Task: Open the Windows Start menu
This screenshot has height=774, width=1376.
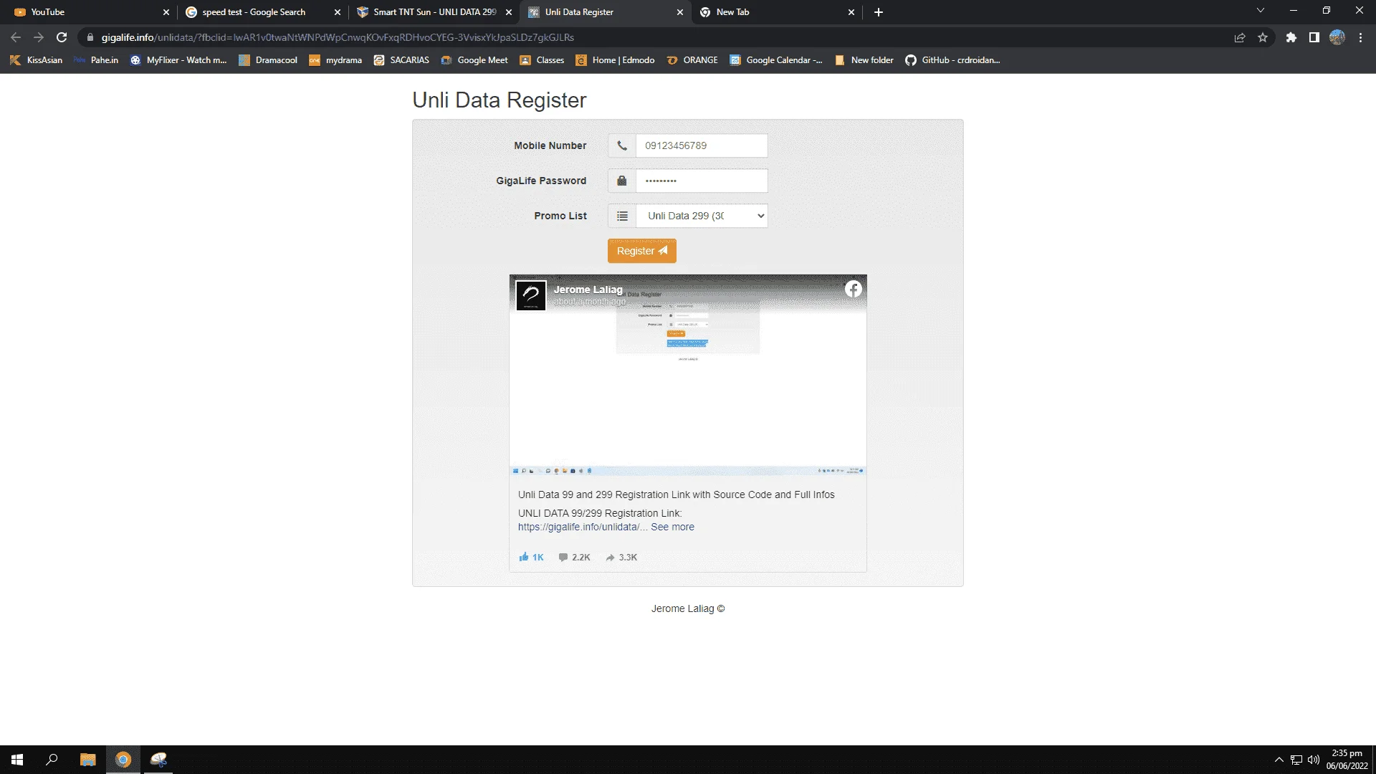Action: (17, 760)
